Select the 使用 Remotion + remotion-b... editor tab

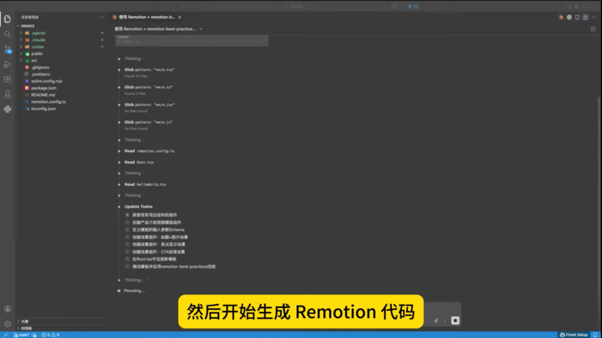click(146, 17)
